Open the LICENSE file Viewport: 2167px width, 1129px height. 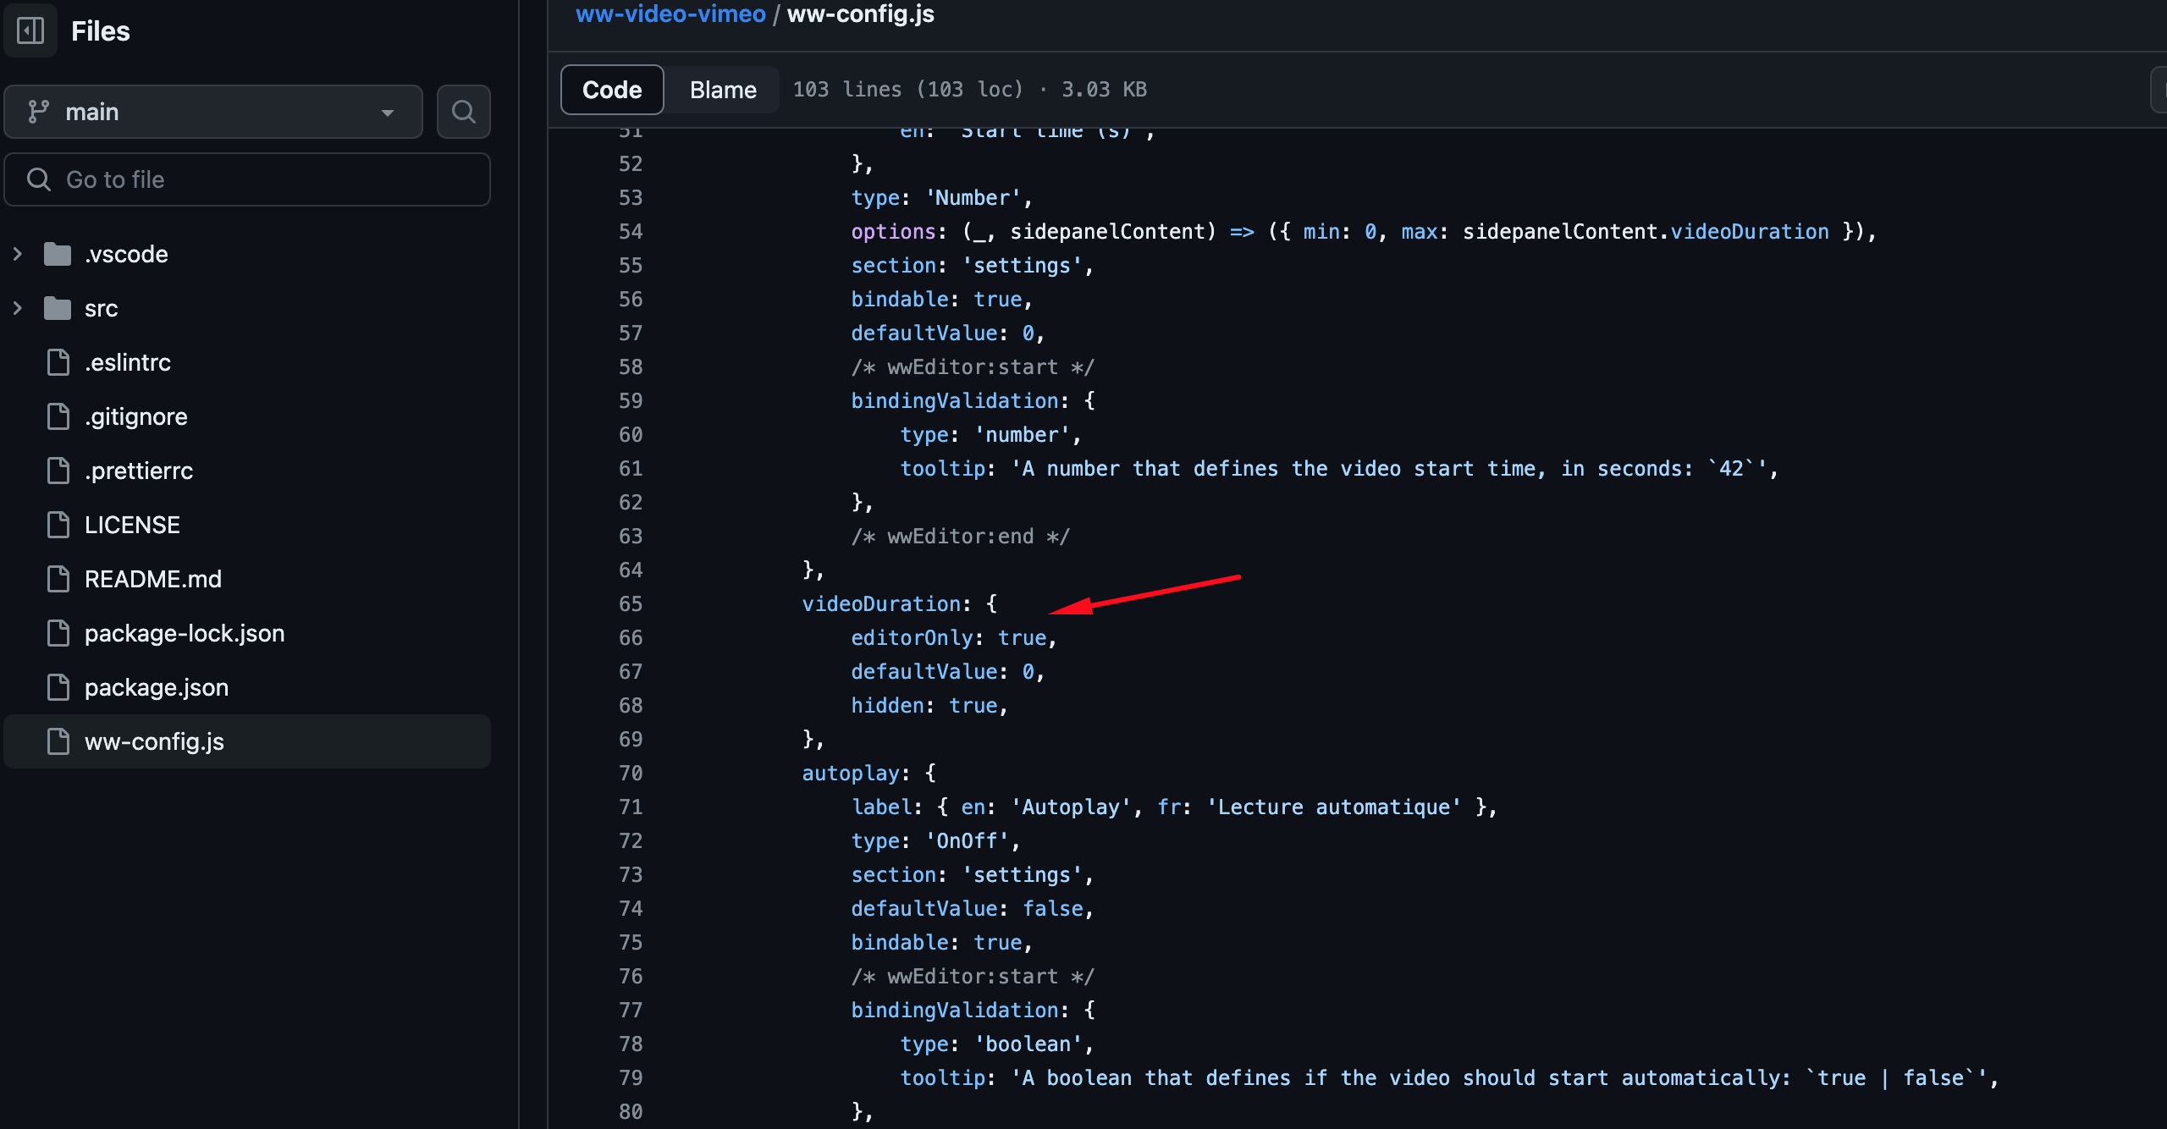click(x=132, y=525)
